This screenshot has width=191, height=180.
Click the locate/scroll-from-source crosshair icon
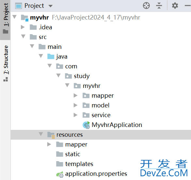coord(146,6)
